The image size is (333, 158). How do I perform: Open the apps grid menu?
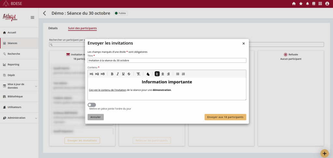click(320, 4)
